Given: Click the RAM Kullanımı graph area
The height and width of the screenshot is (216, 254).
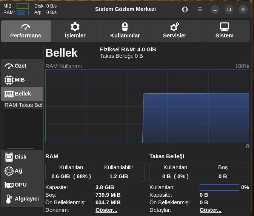Looking at the screenshot, I should point(147,106).
